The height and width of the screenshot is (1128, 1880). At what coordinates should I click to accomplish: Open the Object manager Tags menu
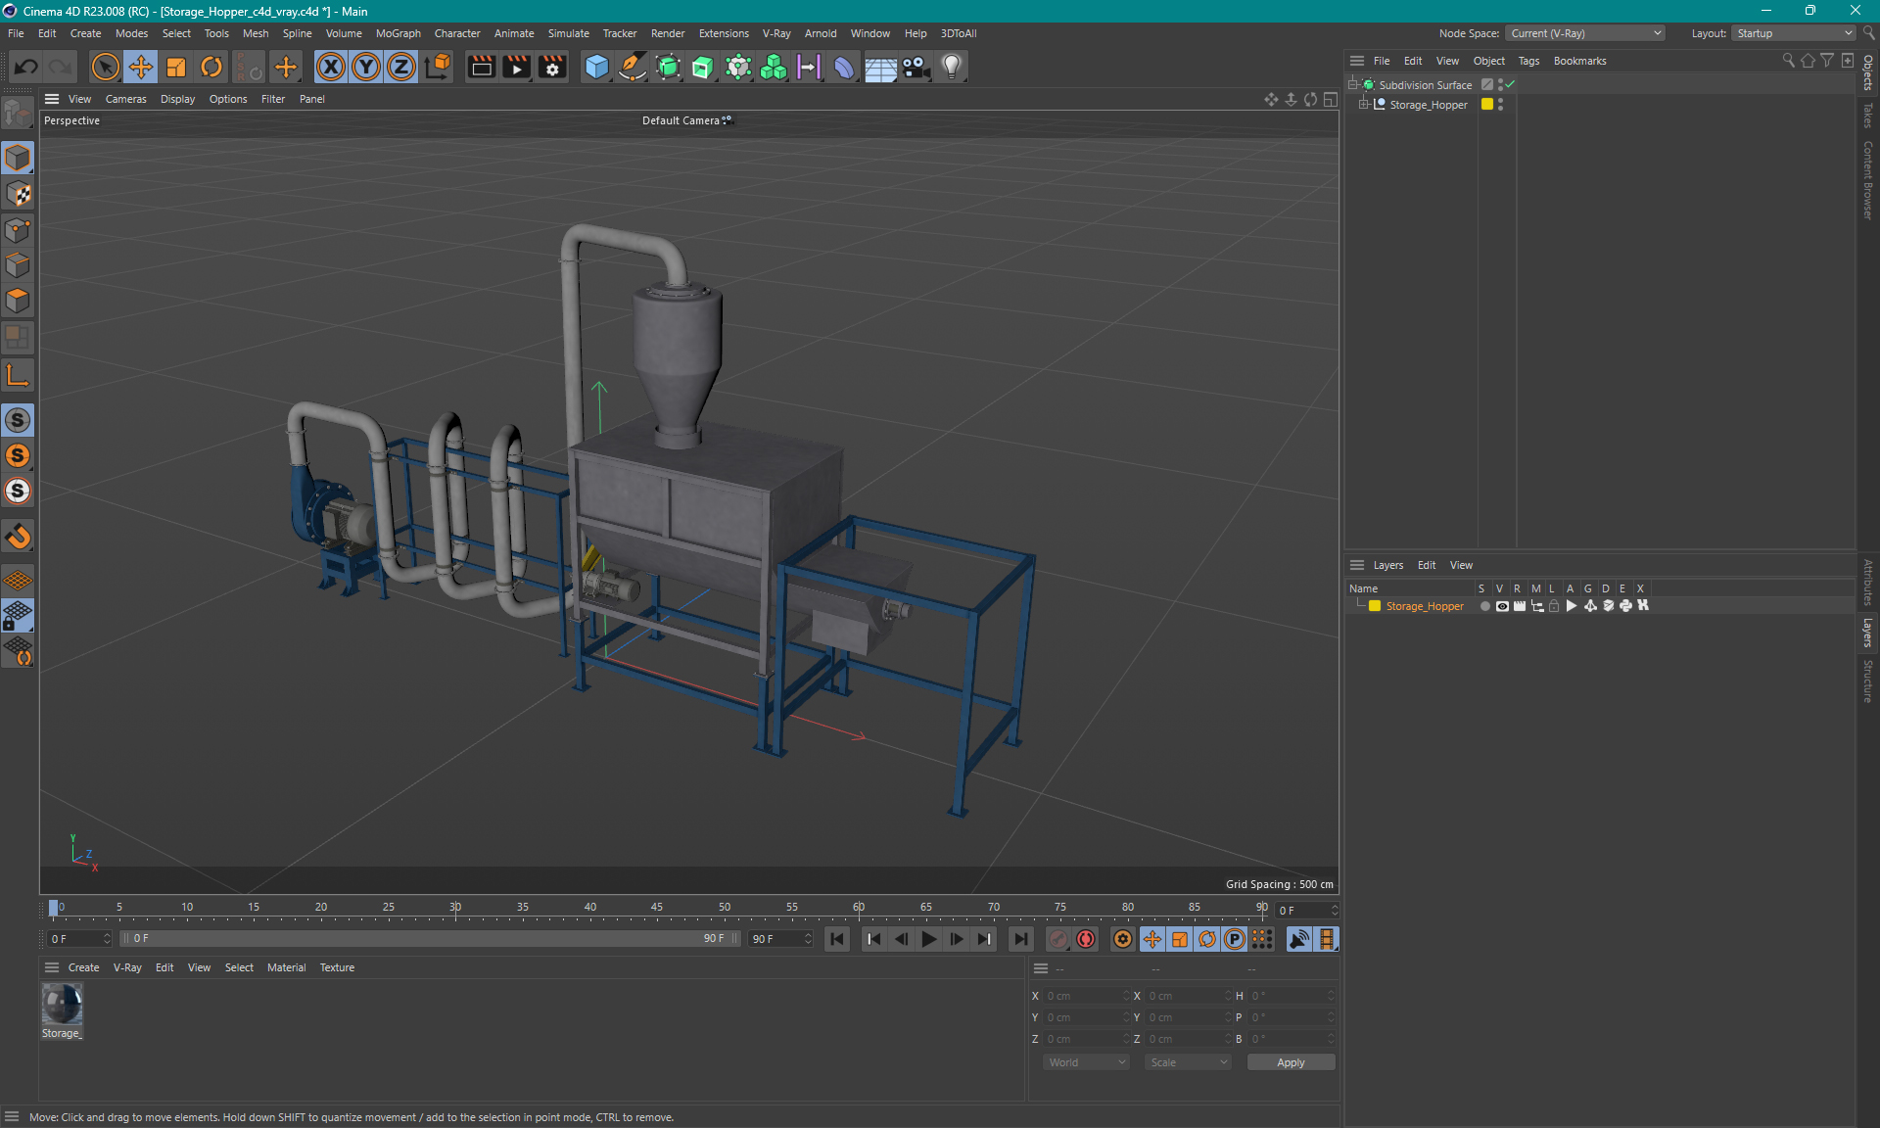[x=1528, y=61]
